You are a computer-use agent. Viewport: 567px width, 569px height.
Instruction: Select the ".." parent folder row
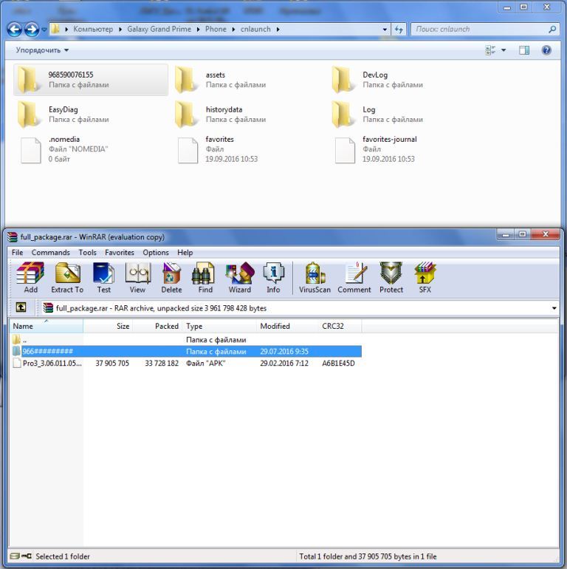[x=186, y=340]
